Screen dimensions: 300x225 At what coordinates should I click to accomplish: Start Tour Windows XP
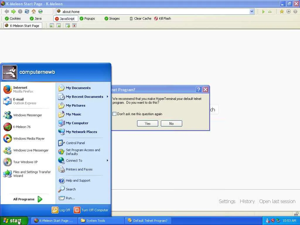(x=28, y=162)
